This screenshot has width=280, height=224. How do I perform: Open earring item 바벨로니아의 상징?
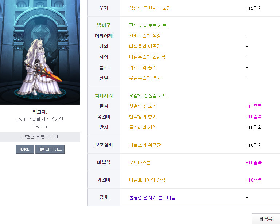(x=147, y=180)
